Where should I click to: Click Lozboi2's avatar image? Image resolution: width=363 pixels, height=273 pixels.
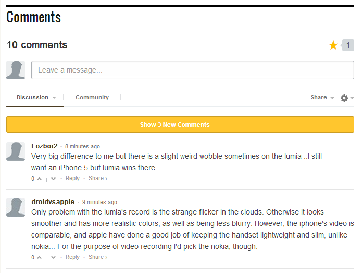tap(16, 151)
